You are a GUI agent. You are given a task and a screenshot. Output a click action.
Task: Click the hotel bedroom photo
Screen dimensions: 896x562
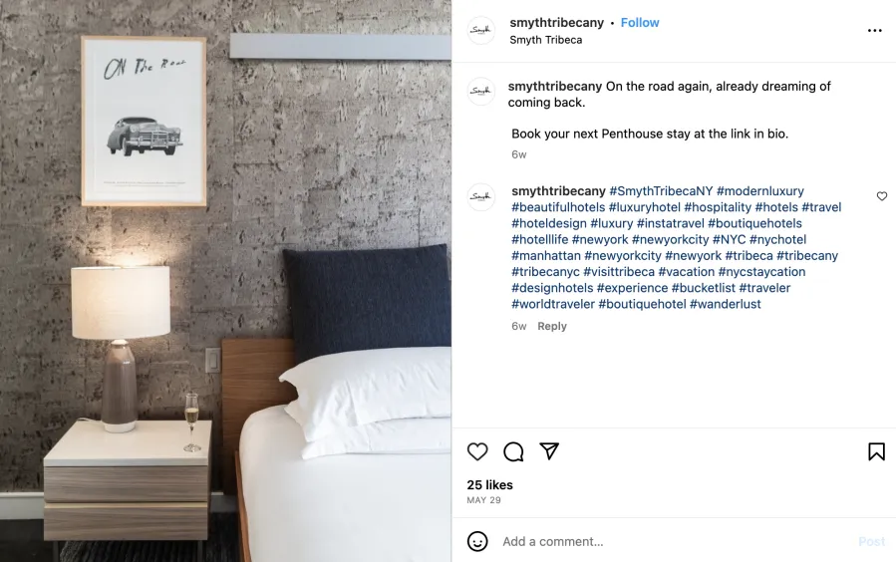[225, 281]
